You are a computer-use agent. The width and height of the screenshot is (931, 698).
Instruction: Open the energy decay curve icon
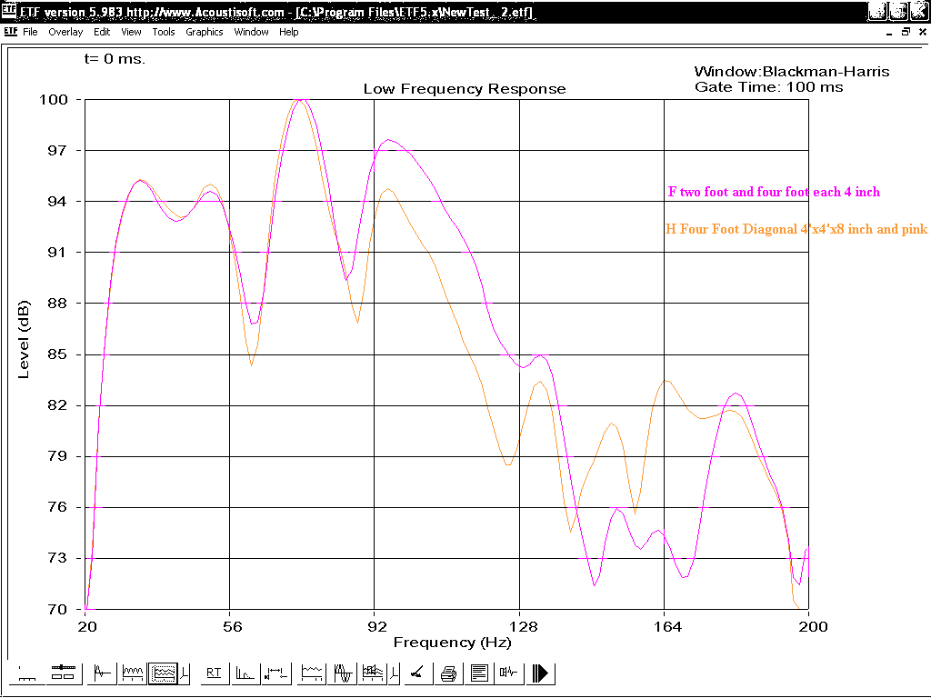(x=245, y=673)
